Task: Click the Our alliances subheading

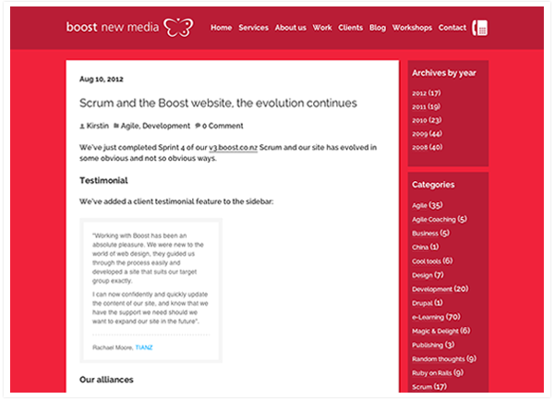Action: click(106, 380)
